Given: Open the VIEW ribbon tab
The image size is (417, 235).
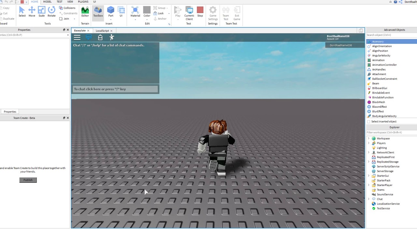Looking at the screenshot, I should (x=70, y=2).
